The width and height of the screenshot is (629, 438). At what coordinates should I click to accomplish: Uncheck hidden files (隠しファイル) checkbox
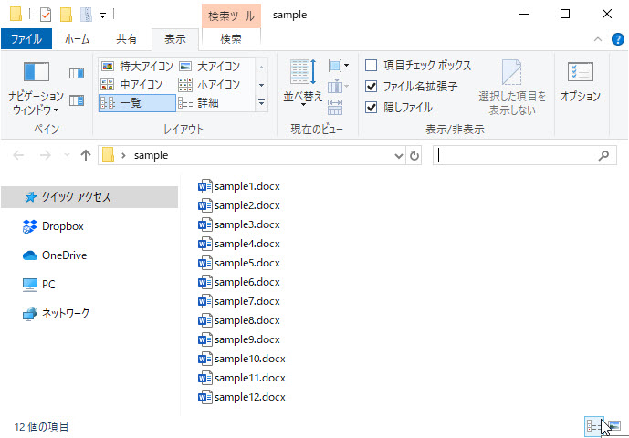click(x=372, y=107)
